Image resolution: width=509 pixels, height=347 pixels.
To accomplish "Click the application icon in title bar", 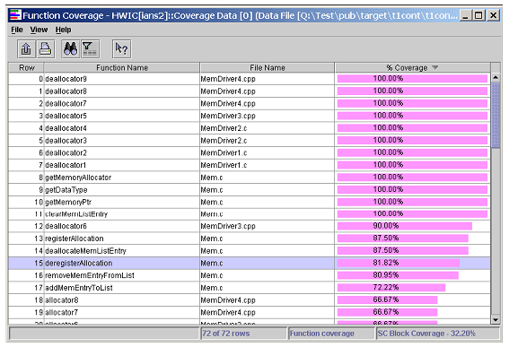I will pyautogui.click(x=15, y=15).
